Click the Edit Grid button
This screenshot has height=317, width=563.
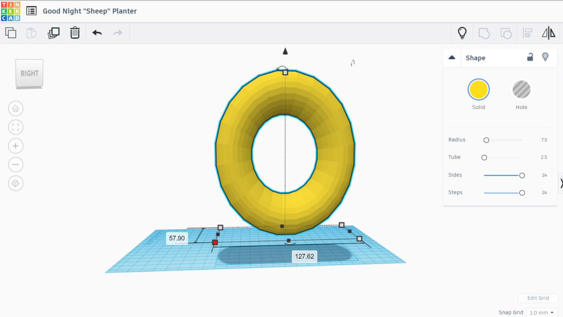(x=538, y=298)
